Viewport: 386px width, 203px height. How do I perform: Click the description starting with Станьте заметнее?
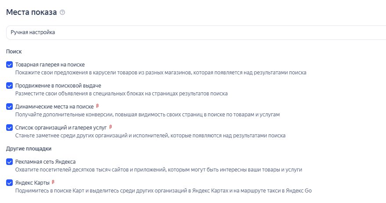click(150, 136)
